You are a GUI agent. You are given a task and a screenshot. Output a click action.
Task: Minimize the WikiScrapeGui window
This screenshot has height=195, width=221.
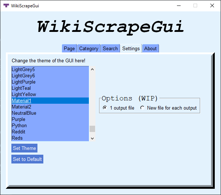pyautogui.click(x=179, y=5)
